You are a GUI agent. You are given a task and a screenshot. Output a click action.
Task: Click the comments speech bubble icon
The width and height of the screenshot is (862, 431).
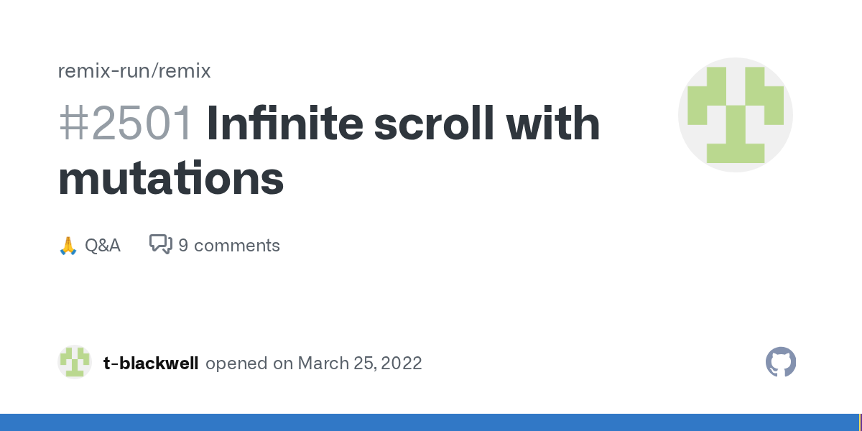(160, 245)
